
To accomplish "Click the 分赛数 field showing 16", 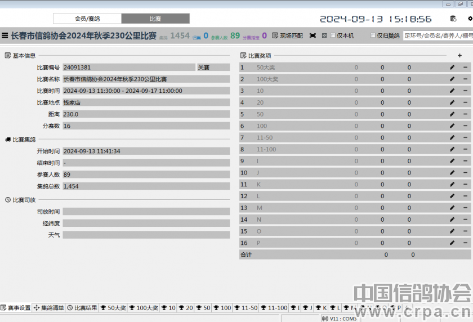I will coord(146,126).
